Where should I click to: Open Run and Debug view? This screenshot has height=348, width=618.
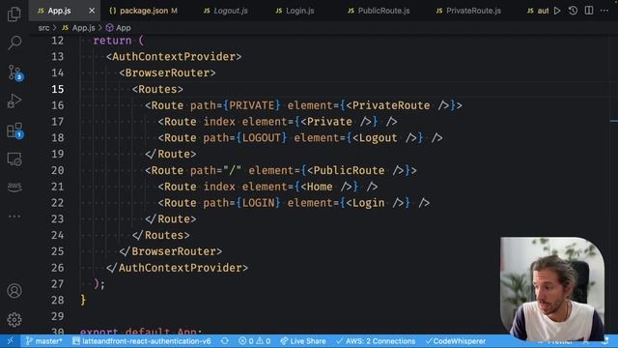(x=14, y=101)
